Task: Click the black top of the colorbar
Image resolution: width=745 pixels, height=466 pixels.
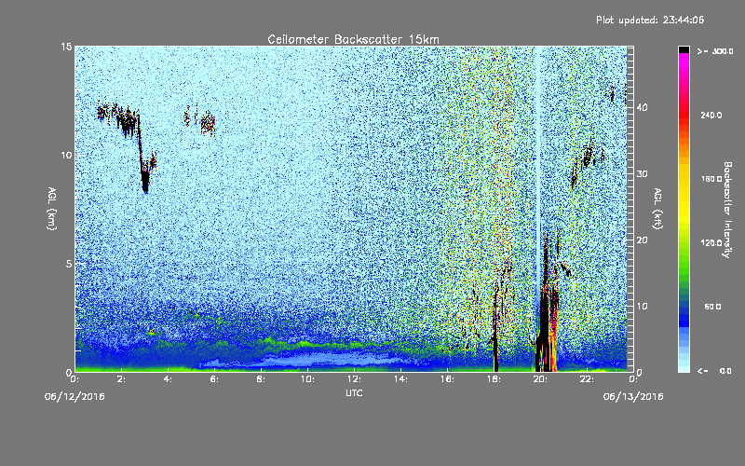Action: coord(684,49)
